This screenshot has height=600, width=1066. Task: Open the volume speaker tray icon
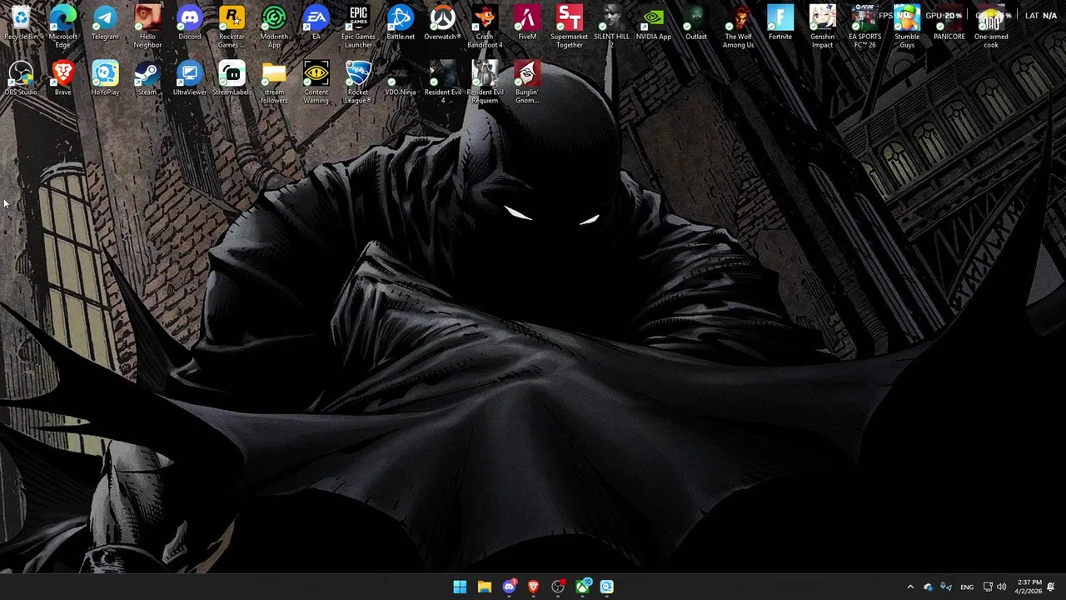tap(1002, 587)
